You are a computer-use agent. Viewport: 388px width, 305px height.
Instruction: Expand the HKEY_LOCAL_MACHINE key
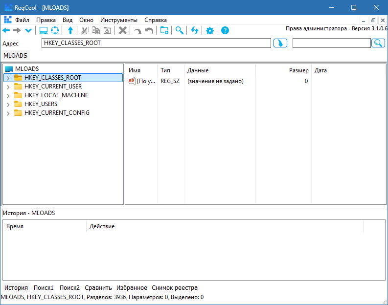click(8, 96)
